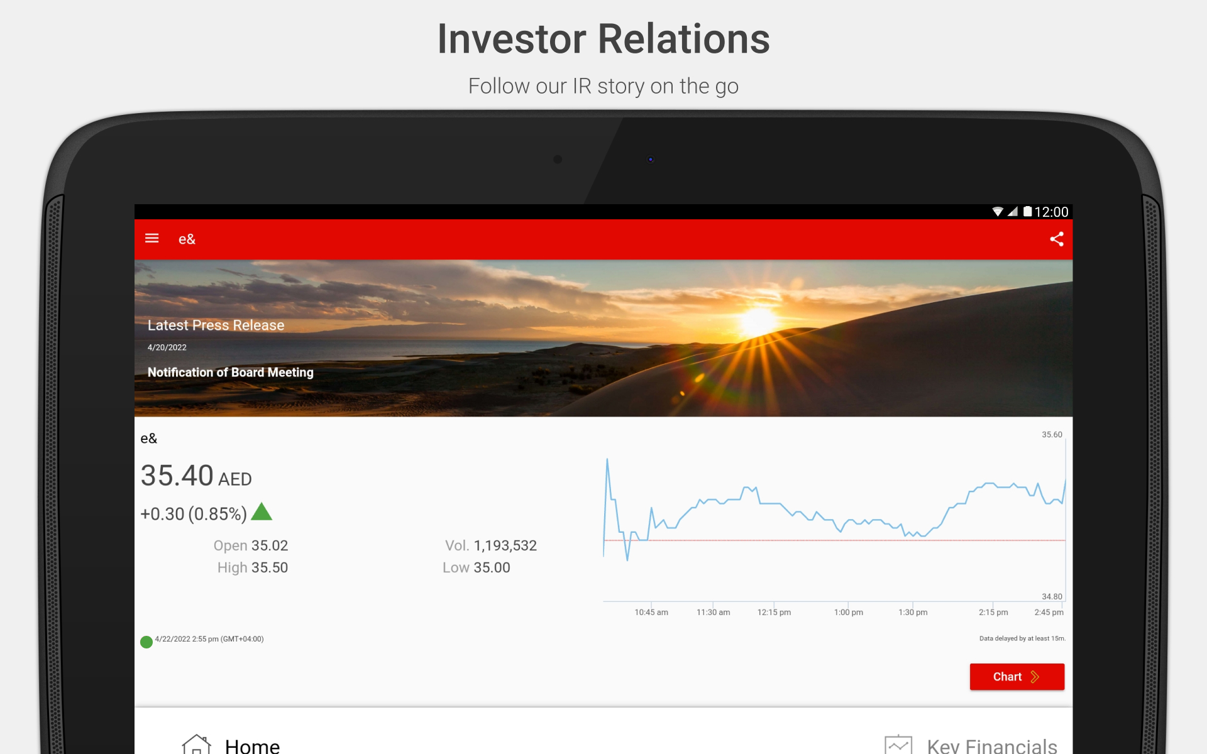Tap the battery status icon
The height and width of the screenshot is (754, 1207).
click(x=1027, y=212)
